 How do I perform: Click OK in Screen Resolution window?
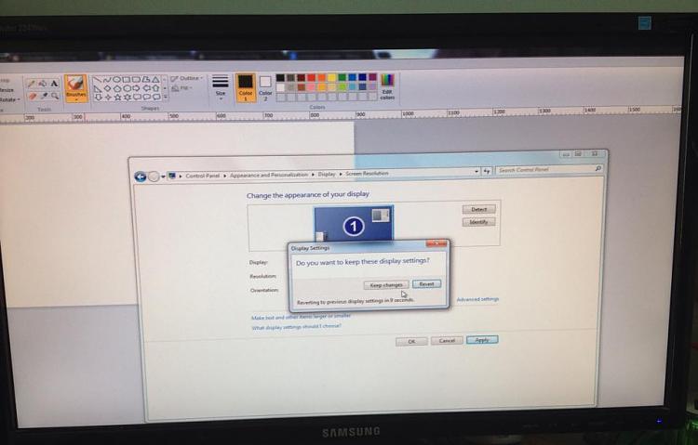tap(411, 341)
